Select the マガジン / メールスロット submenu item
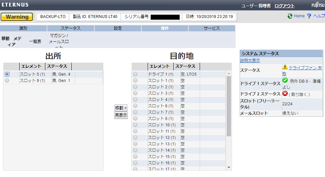325x177 pixels. 59,41
